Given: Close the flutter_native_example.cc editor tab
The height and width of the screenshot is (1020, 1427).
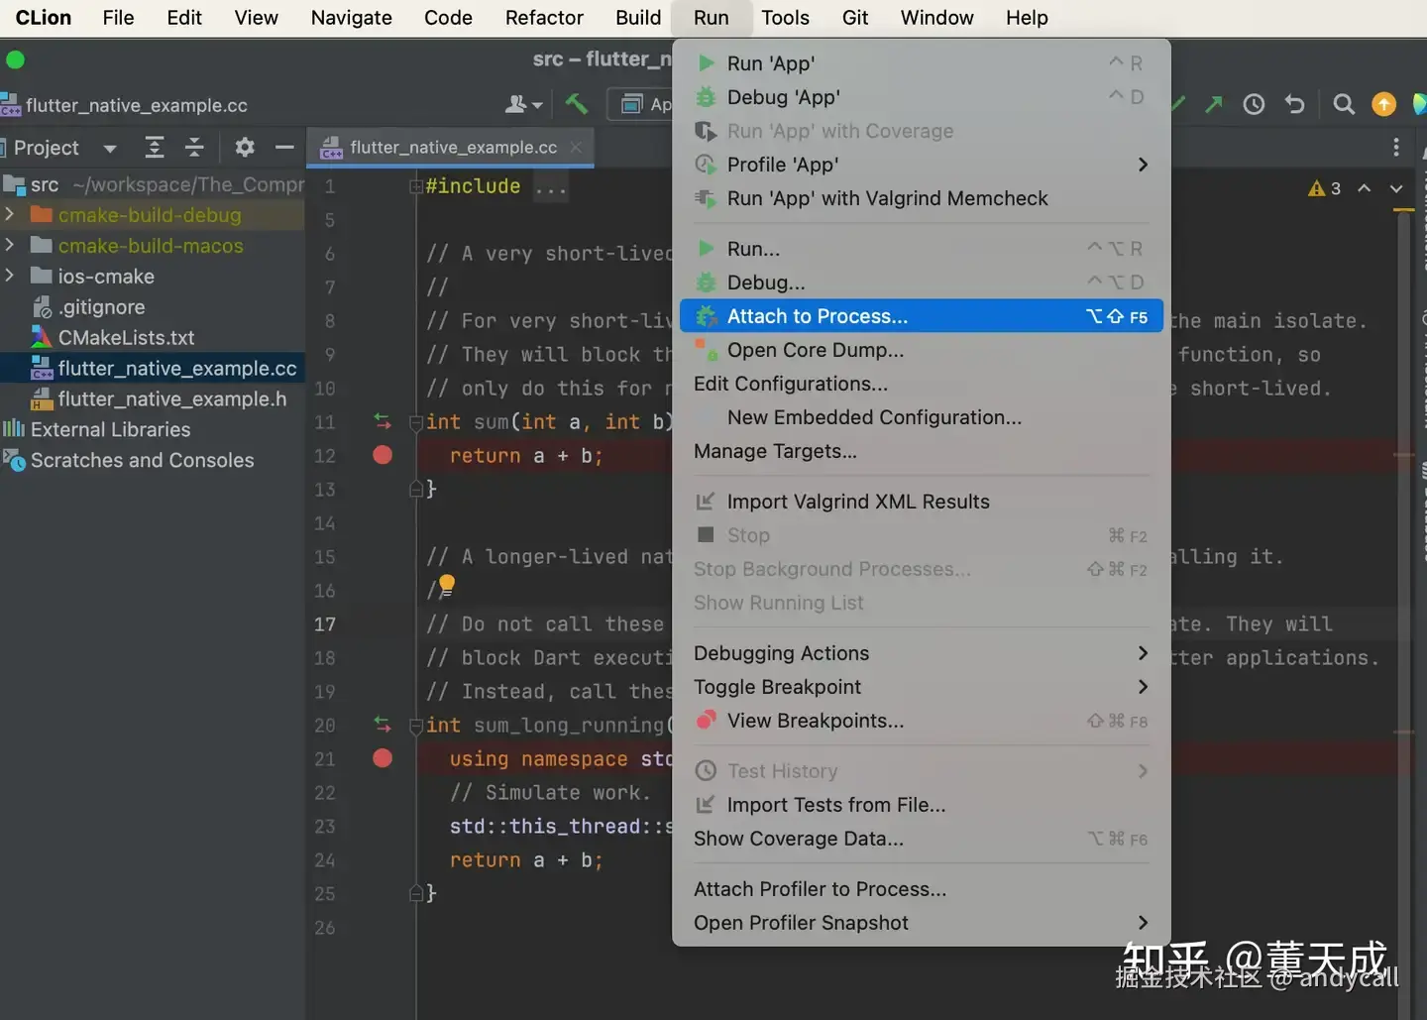Looking at the screenshot, I should pos(576,147).
